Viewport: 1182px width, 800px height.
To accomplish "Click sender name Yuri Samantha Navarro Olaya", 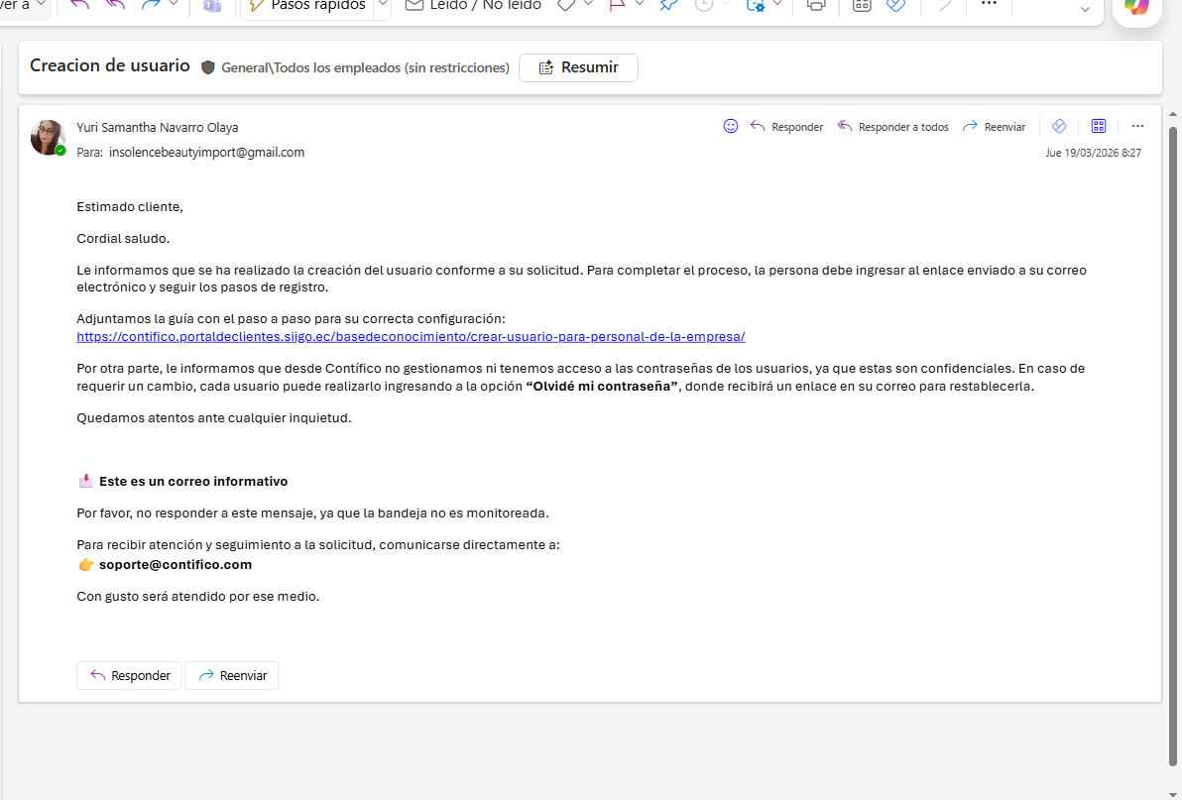I will click(158, 127).
